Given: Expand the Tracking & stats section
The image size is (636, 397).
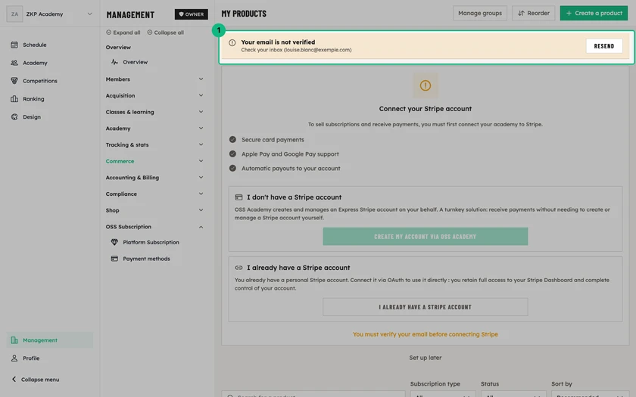Looking at the screenshot, I should click(154, 144).
